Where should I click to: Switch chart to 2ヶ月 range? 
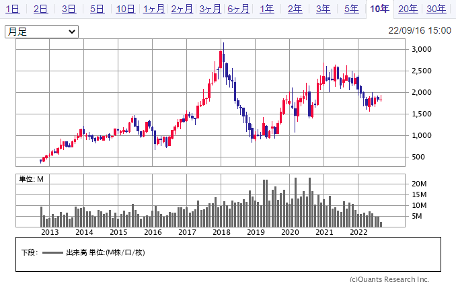(x=182, y=9)
